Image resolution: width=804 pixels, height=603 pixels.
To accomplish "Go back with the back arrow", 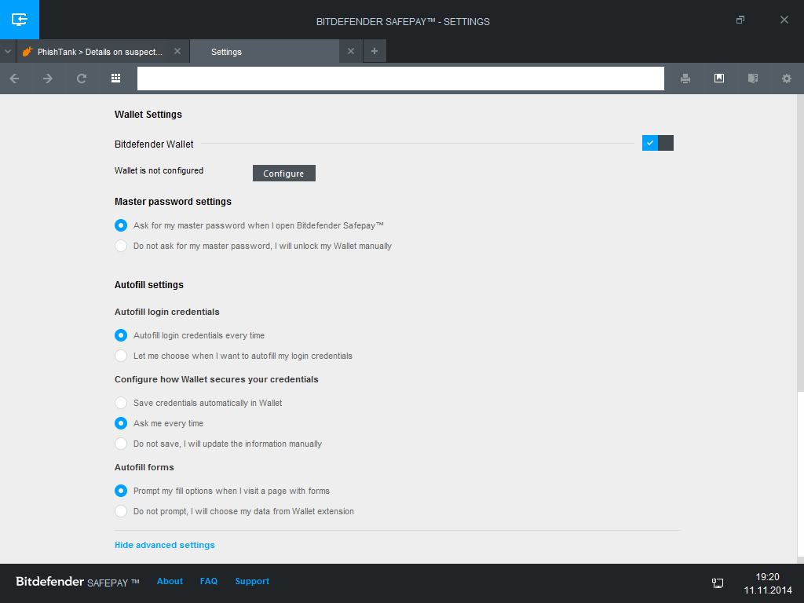I will pyautogui.click(x=14, y=79).
